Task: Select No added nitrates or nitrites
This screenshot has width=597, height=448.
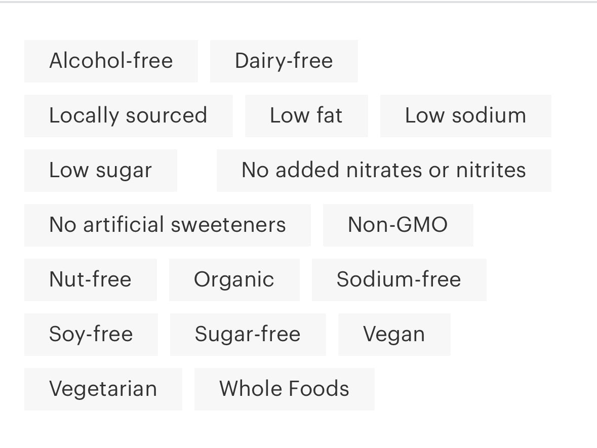Action: tap(384, 171)
